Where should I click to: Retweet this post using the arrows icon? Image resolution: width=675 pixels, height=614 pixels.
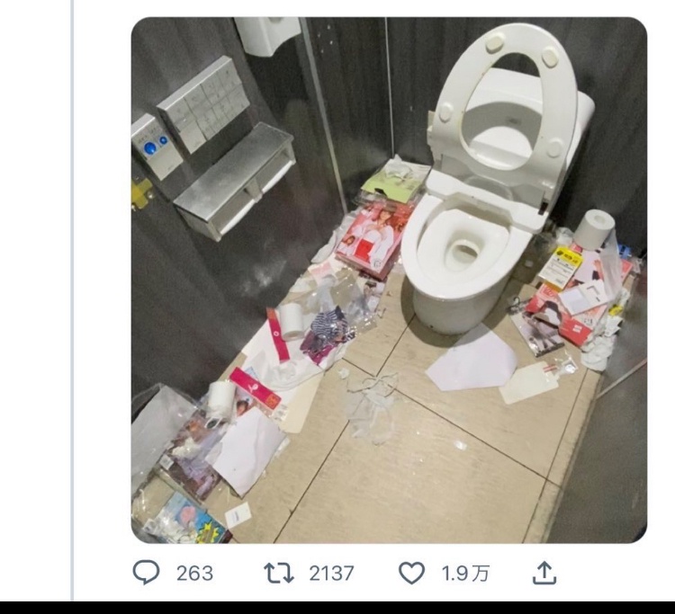click(278, 573)
